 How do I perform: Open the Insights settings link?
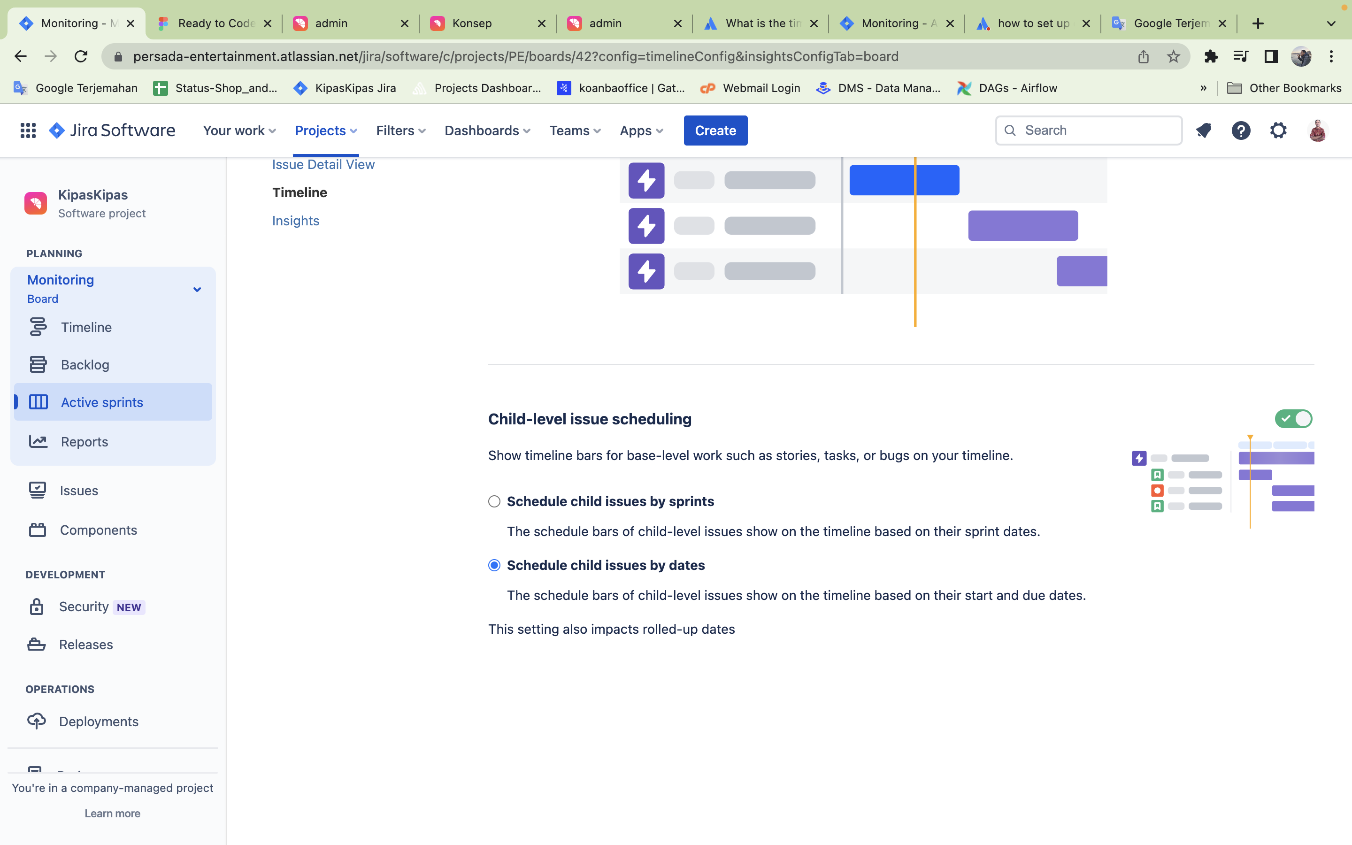click(x=296, y=221)
